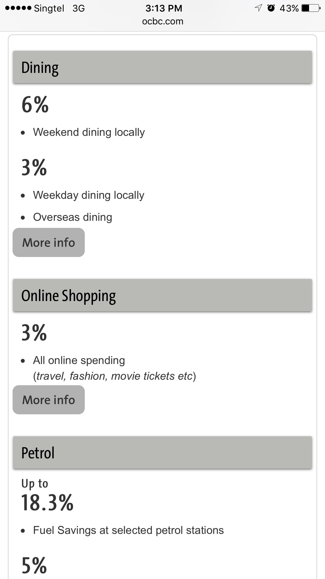The width and height of the screenshot is (325, 579).
Task: Tap the Overseas dining item
Action: (72, 217)
